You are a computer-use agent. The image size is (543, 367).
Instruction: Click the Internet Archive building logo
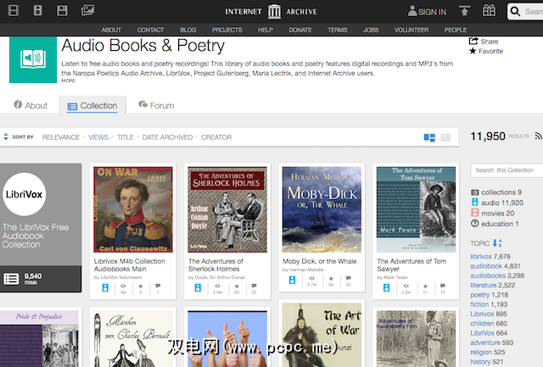[273, 11]
